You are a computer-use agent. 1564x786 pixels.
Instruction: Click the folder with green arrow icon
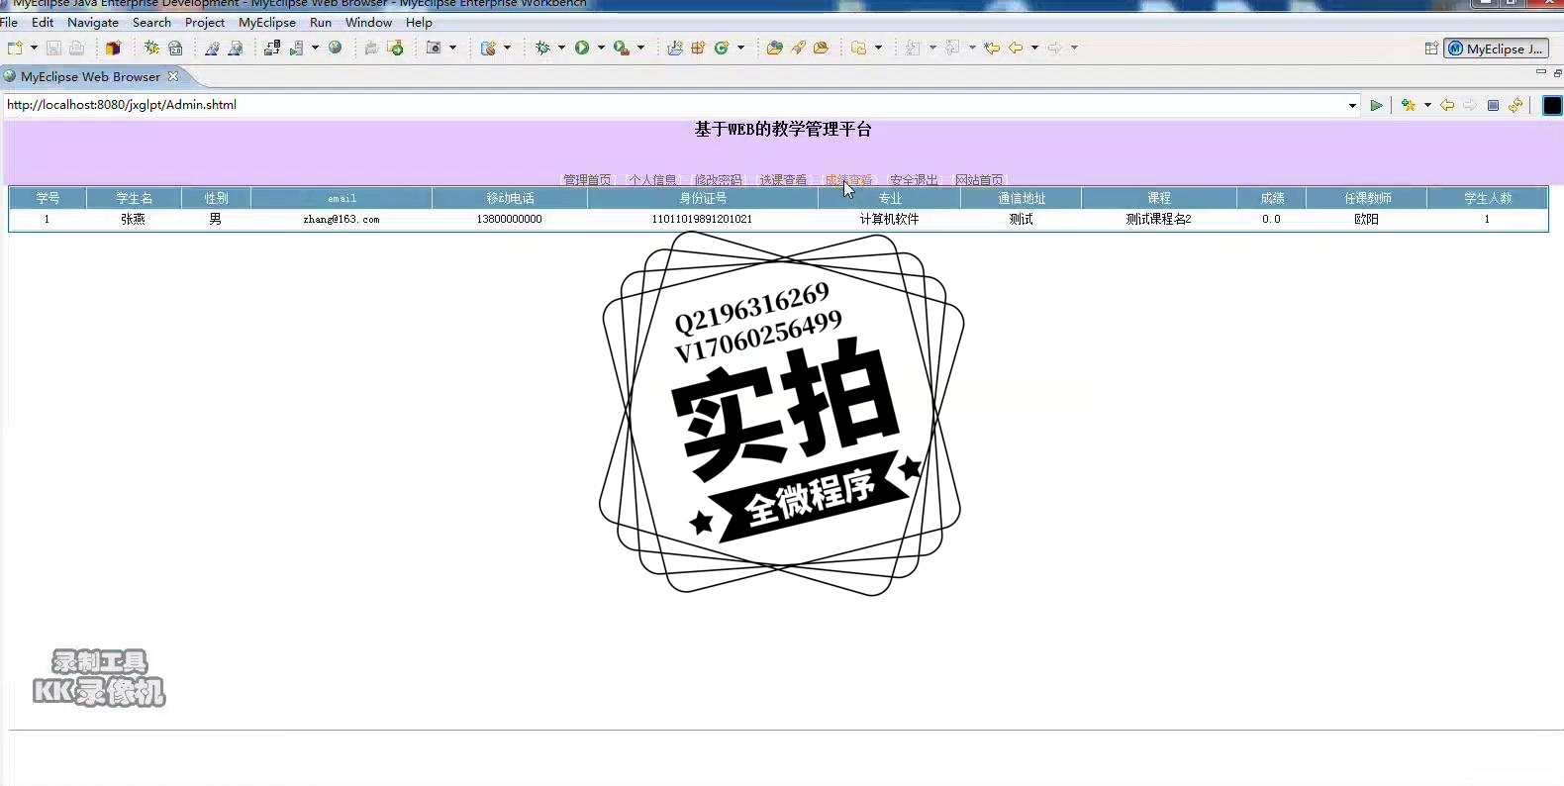click(x=395, y=48)
